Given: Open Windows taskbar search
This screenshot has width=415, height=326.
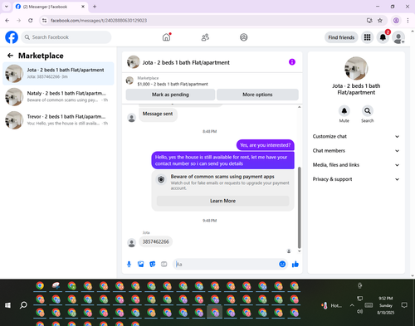Looking at the screenshot, I should point(23,305).
